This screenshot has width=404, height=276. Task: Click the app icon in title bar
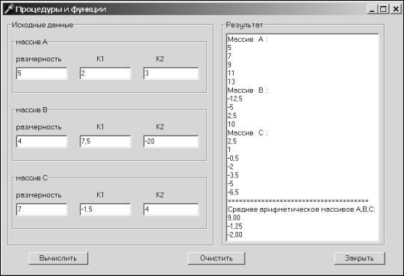coord(9,9)
